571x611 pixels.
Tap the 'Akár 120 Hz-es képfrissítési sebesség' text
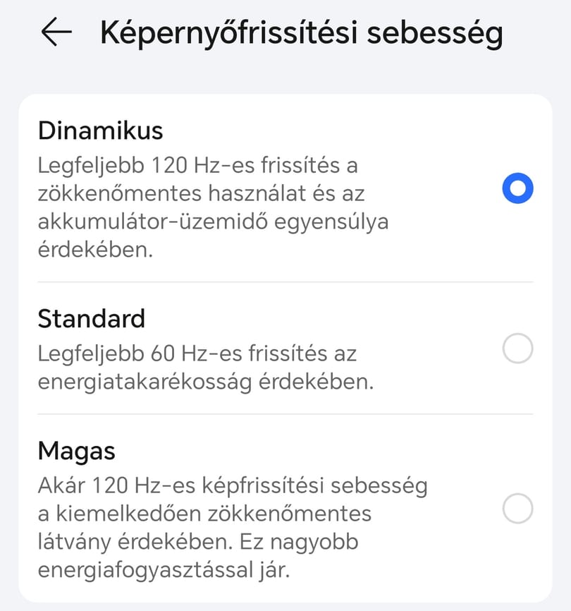pyautogui.click(x=233, y=487)
